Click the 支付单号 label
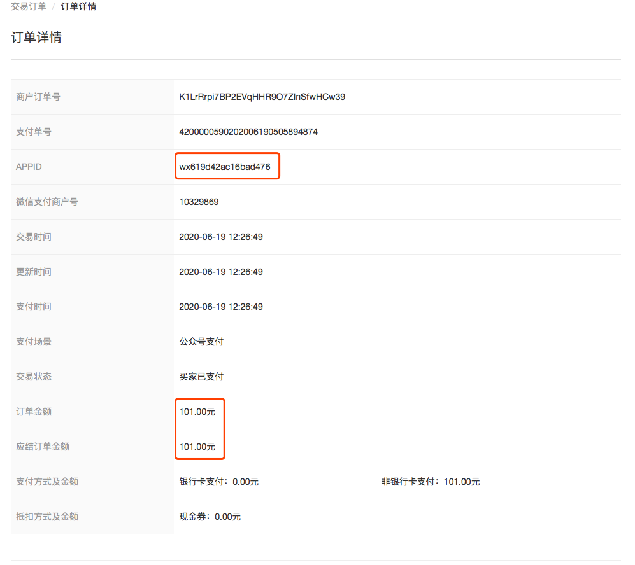 pyautogui.click(x=34, y=132)
